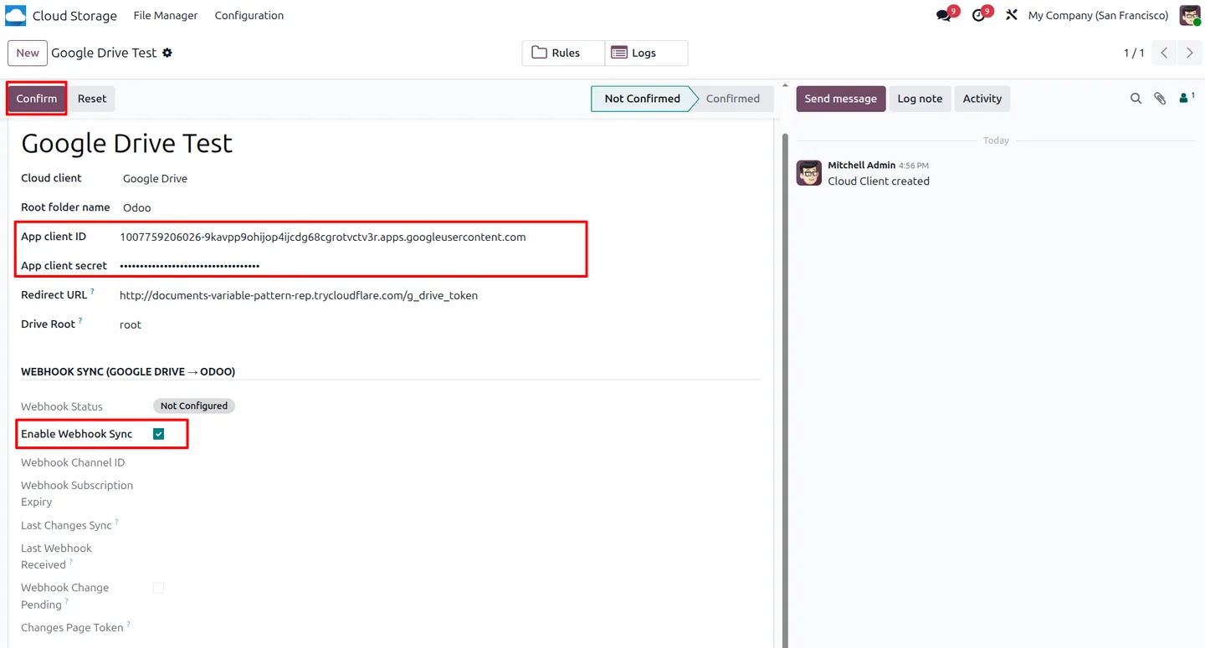
Task: Click the Confirm button
Action: [37, 99]
